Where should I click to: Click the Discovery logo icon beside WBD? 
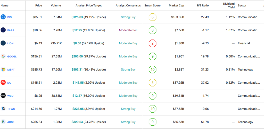pos(3,96)
